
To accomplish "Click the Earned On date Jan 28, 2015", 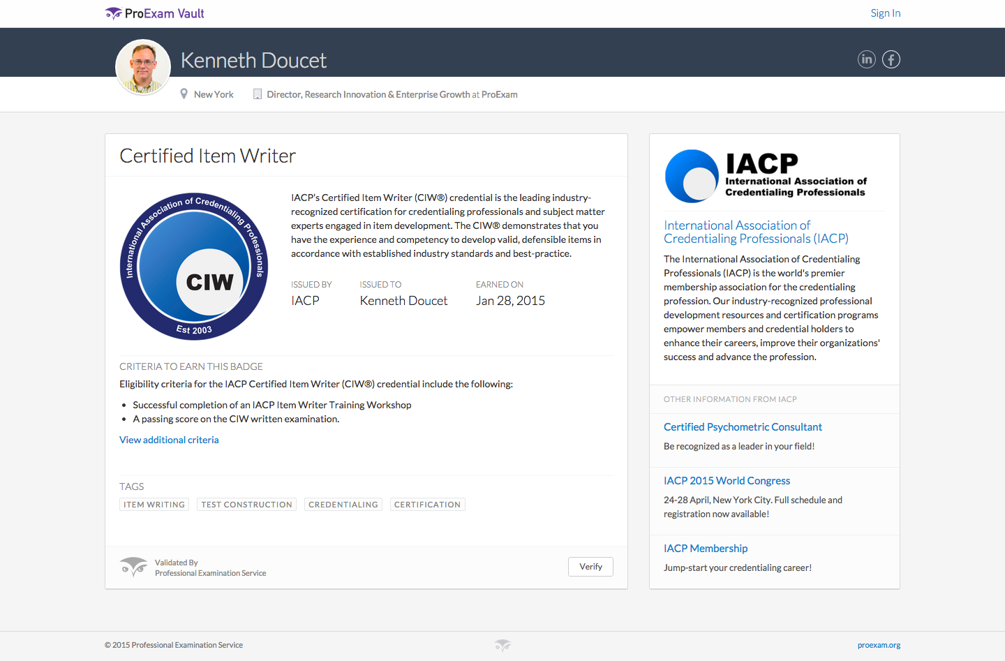I will coord(510,301).
